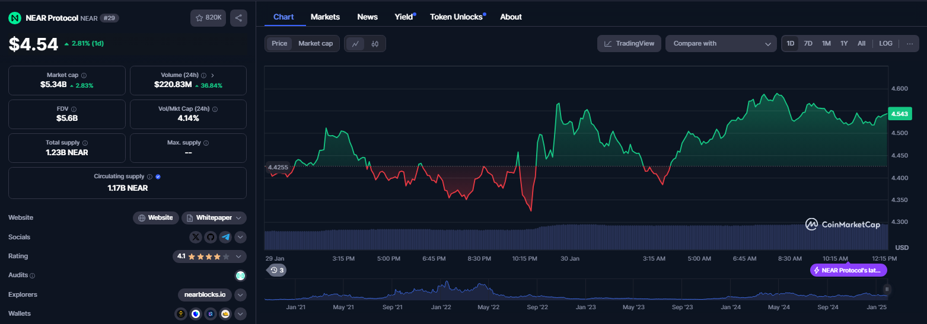Open the third wallet icon in Wallets row
The image size is (927, 324).
pyautogui.click(x=211, y=314)
